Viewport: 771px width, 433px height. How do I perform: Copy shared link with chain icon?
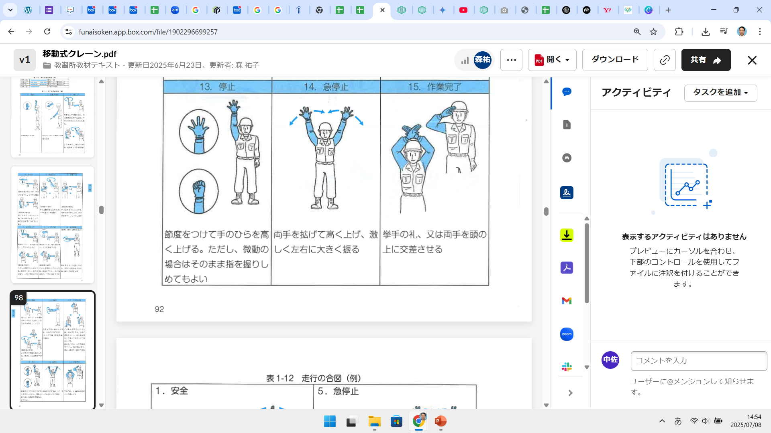pos(665,60)
